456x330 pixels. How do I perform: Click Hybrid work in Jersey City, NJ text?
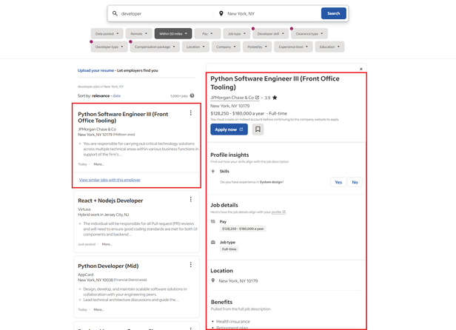[x=103, y=215]
